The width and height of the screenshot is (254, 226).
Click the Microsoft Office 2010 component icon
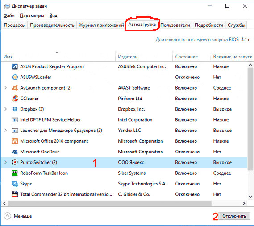pyautogui.click(x=15, y=141)
